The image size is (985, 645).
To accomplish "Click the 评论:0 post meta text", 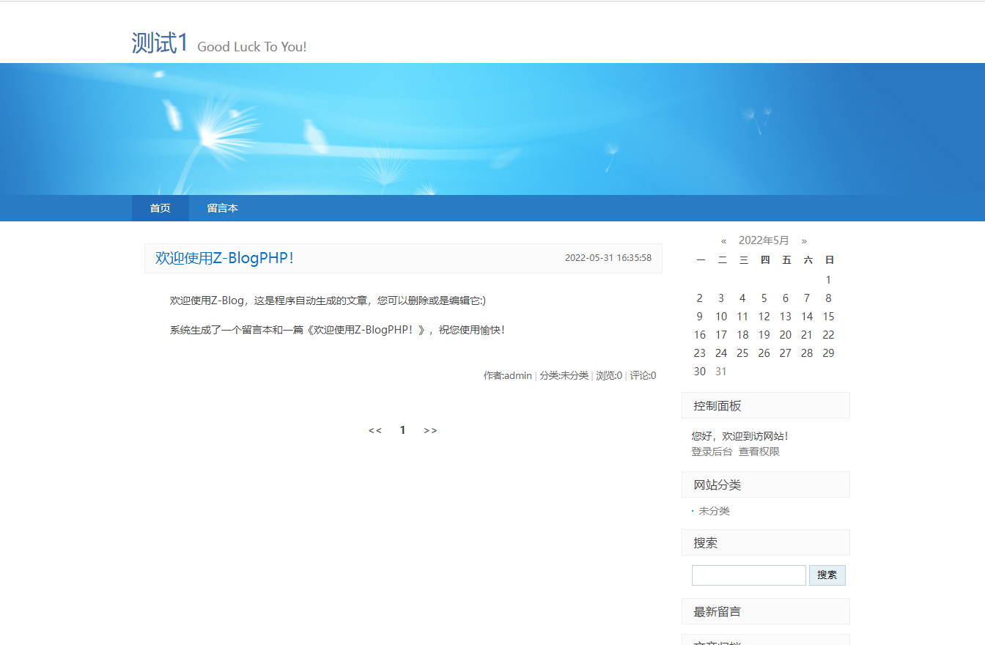I will click(x=643, y=375).
